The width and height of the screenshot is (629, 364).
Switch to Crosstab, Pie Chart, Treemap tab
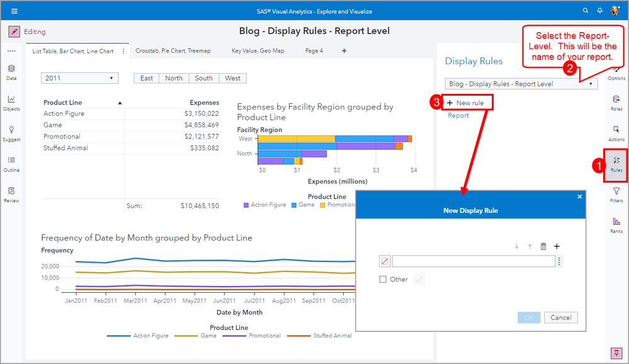(x=173, y=51)
